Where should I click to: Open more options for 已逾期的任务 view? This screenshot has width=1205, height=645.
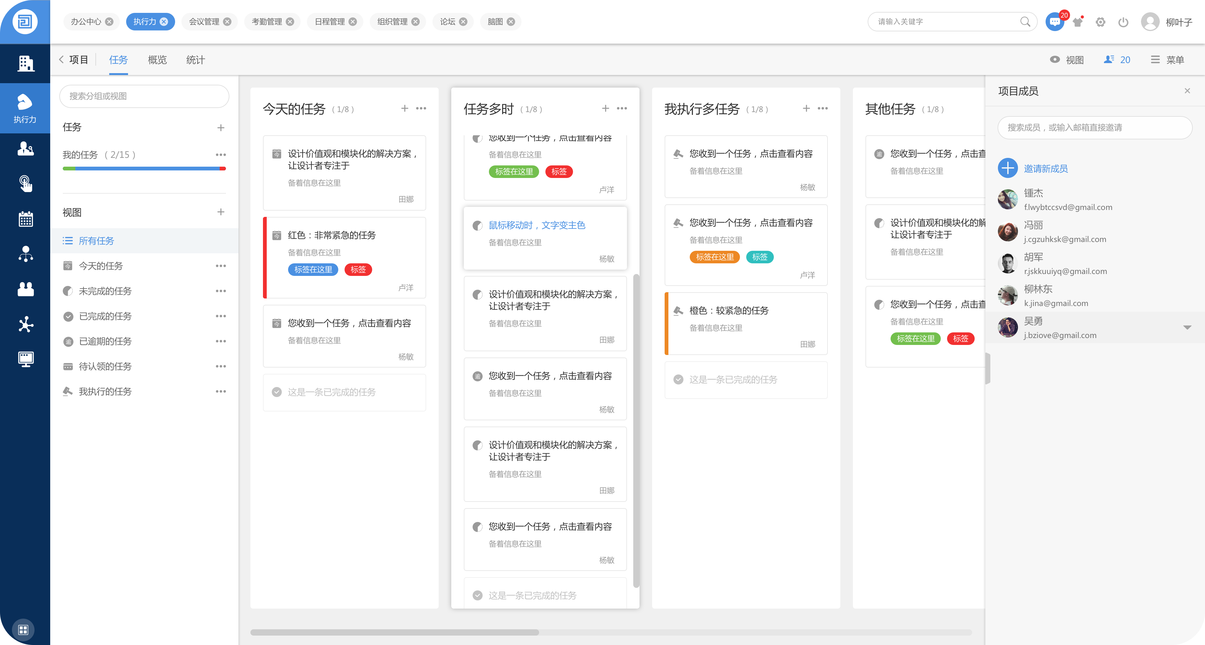tap(221, 341)
